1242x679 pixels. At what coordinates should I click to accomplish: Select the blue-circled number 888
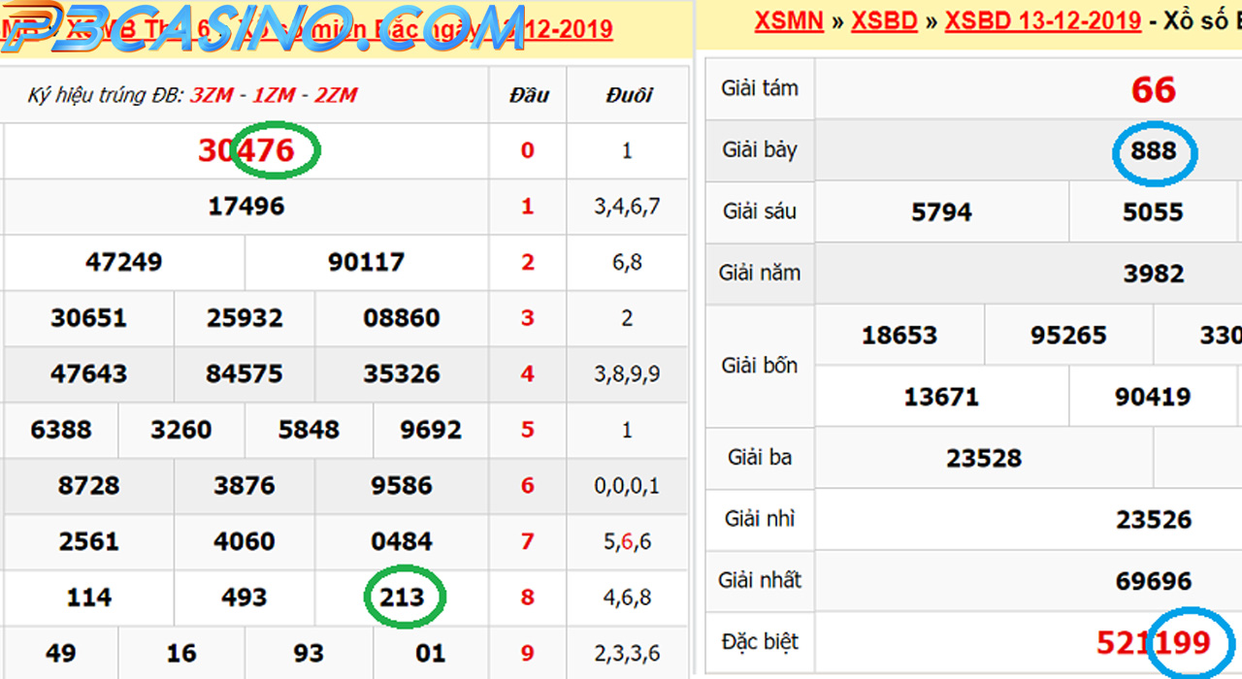1153,151
